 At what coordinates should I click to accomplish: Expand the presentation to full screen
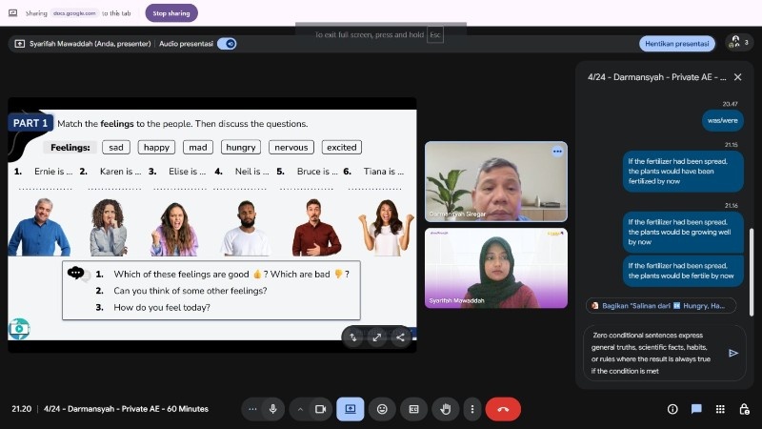pos(376,337)
